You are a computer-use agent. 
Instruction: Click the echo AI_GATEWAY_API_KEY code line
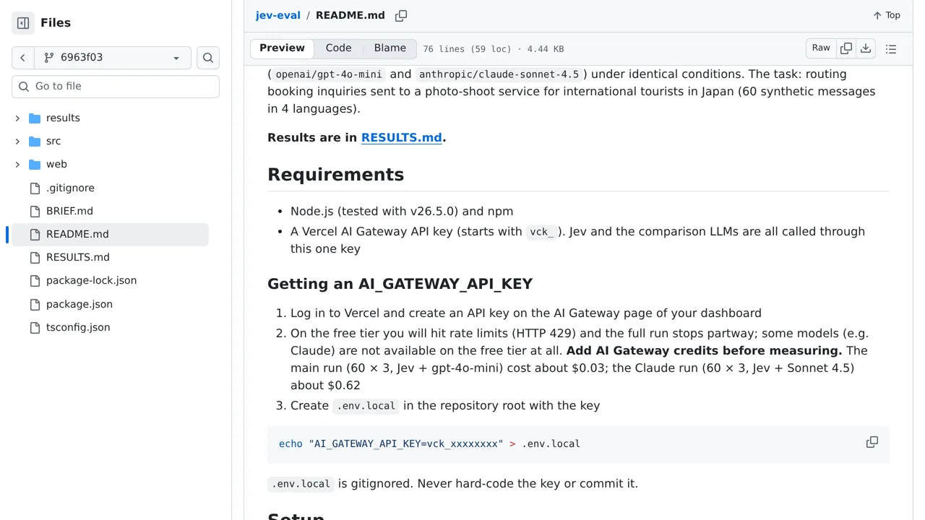(x=429, y=443)
